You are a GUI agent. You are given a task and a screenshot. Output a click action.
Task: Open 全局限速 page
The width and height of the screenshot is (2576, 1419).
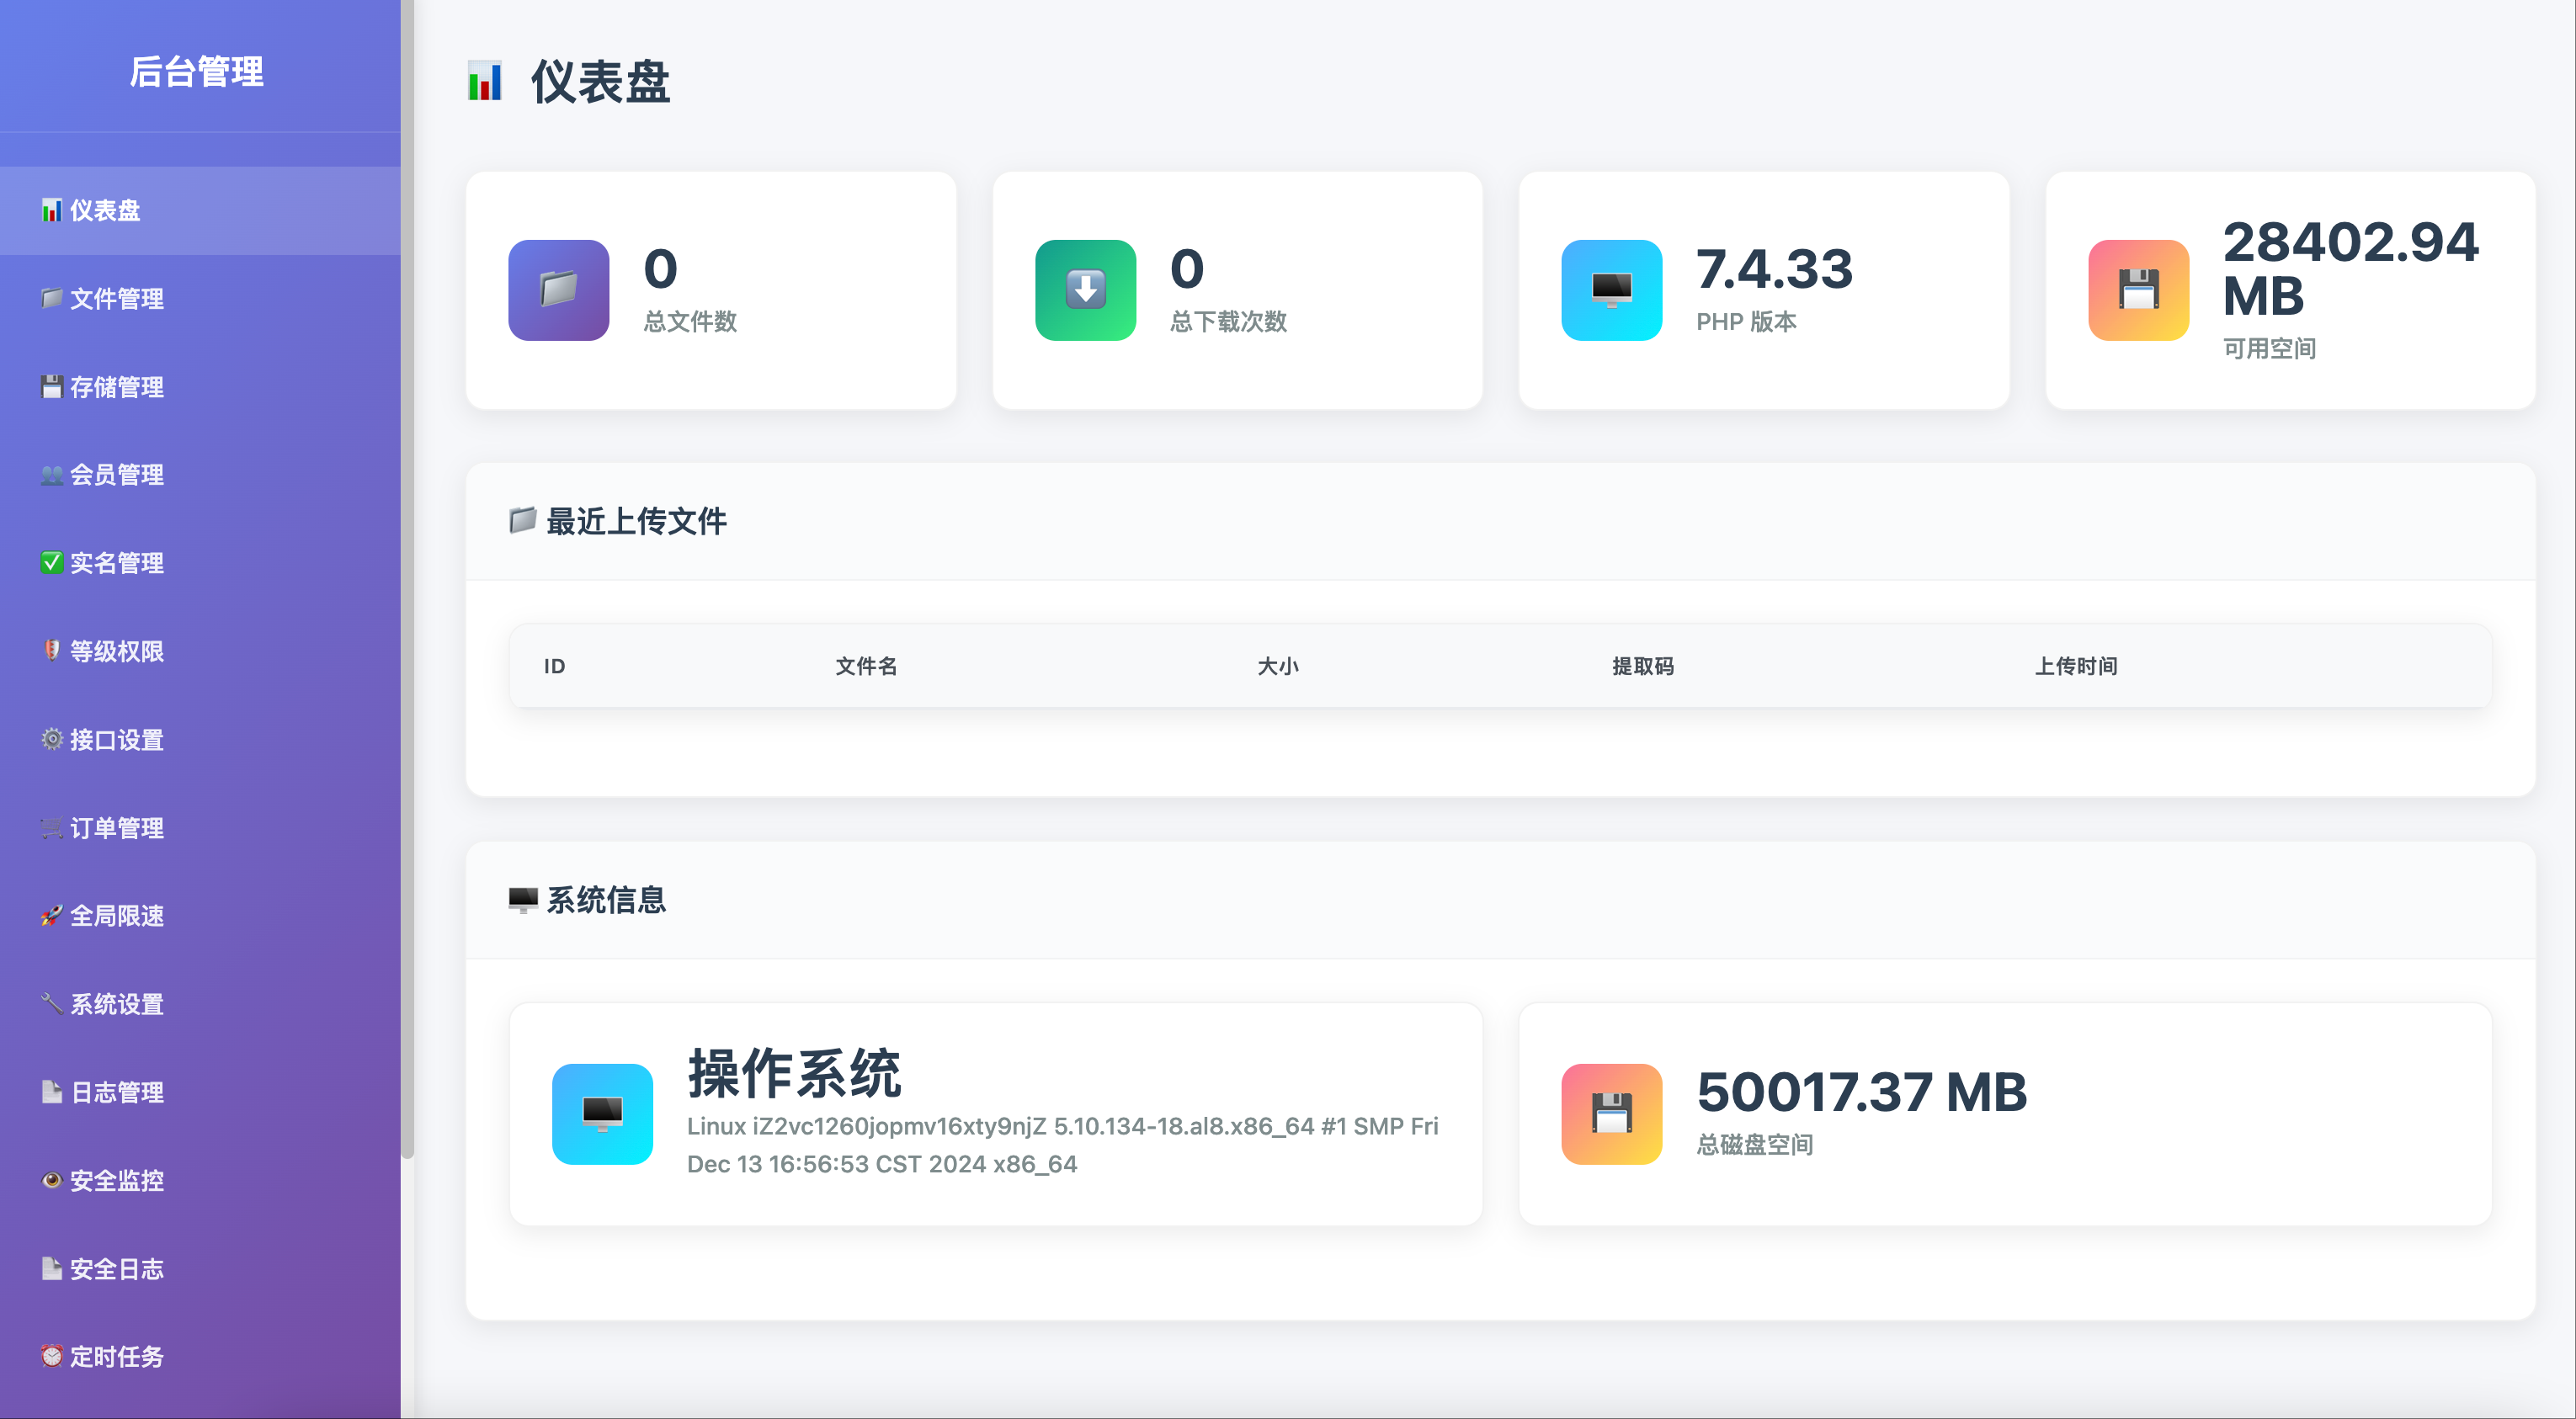click(200, 916)
